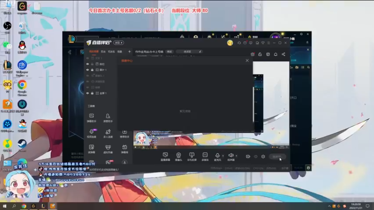The image size is (374, 210).
Task: Click the 修改 title edit button
Action: click(x=169, y=52)
